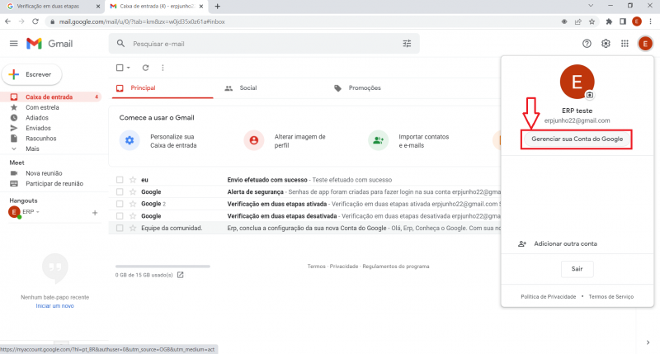Screen dimensions: 660x354
Task: Star the Verificação em duas etapas ativada email
Action: pyautogui.click(x=133, y=204)
